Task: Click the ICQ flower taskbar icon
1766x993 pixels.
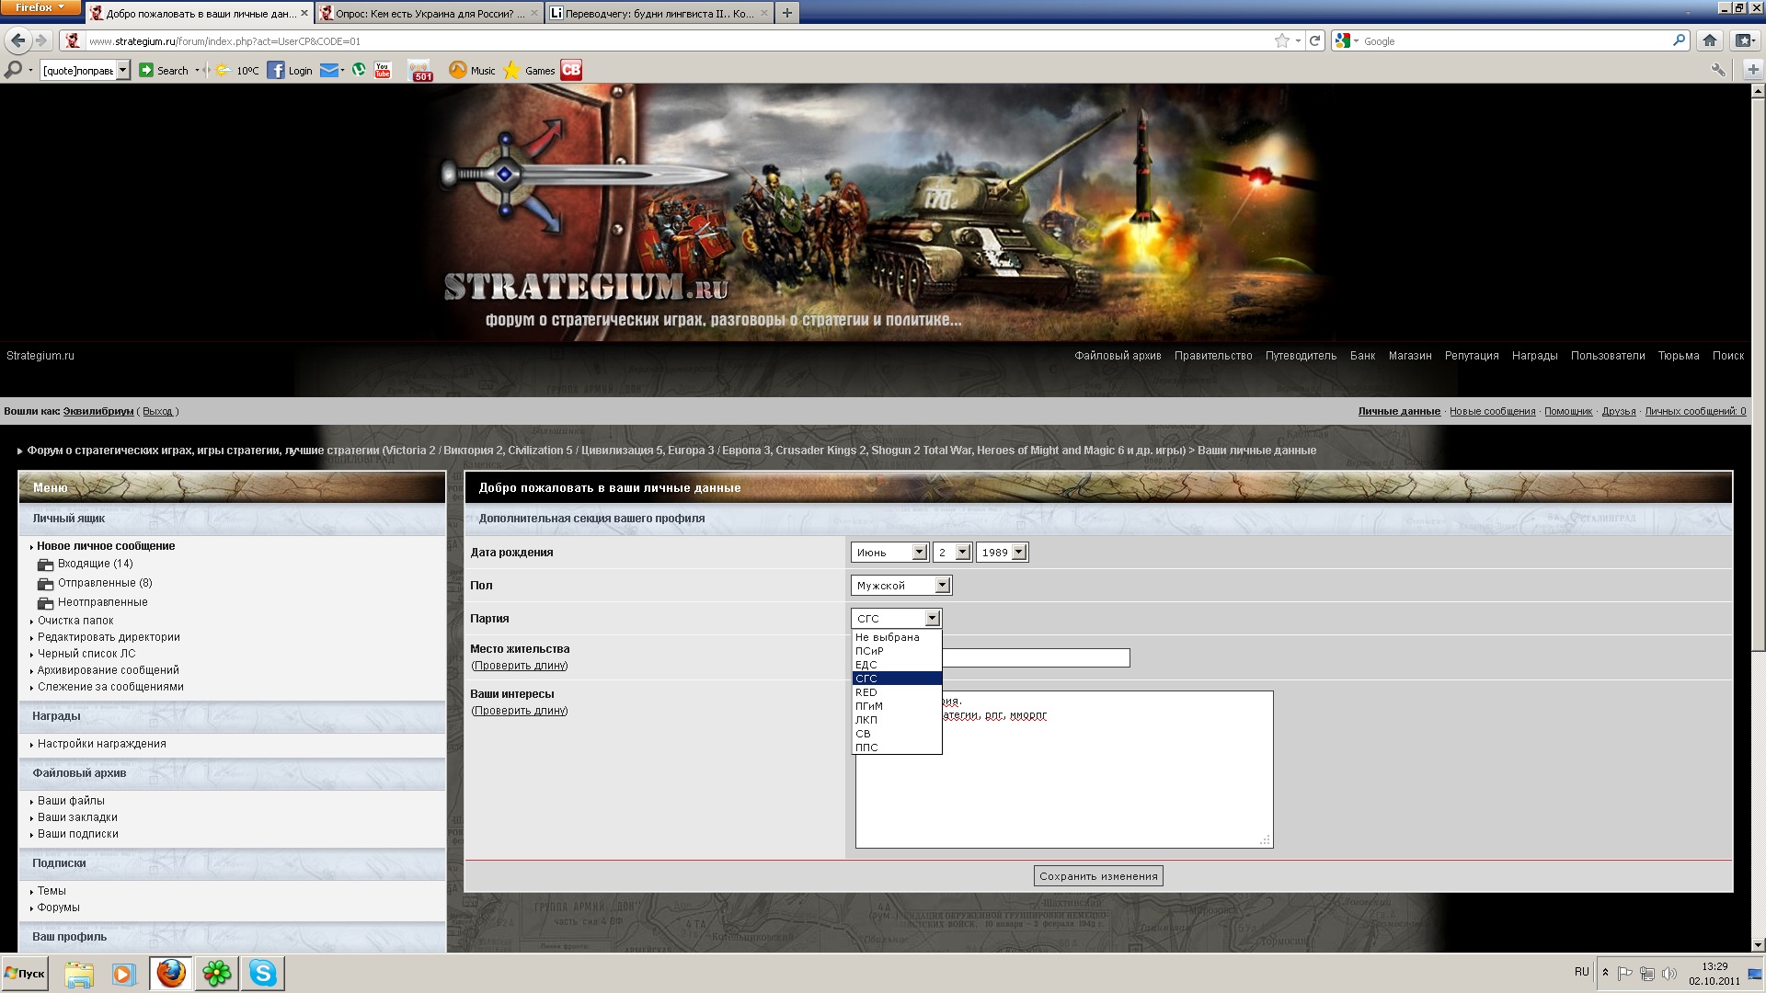Action: (217, 973)
